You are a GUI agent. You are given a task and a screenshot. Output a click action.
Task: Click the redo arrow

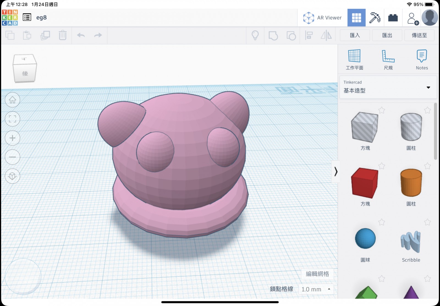98,35
